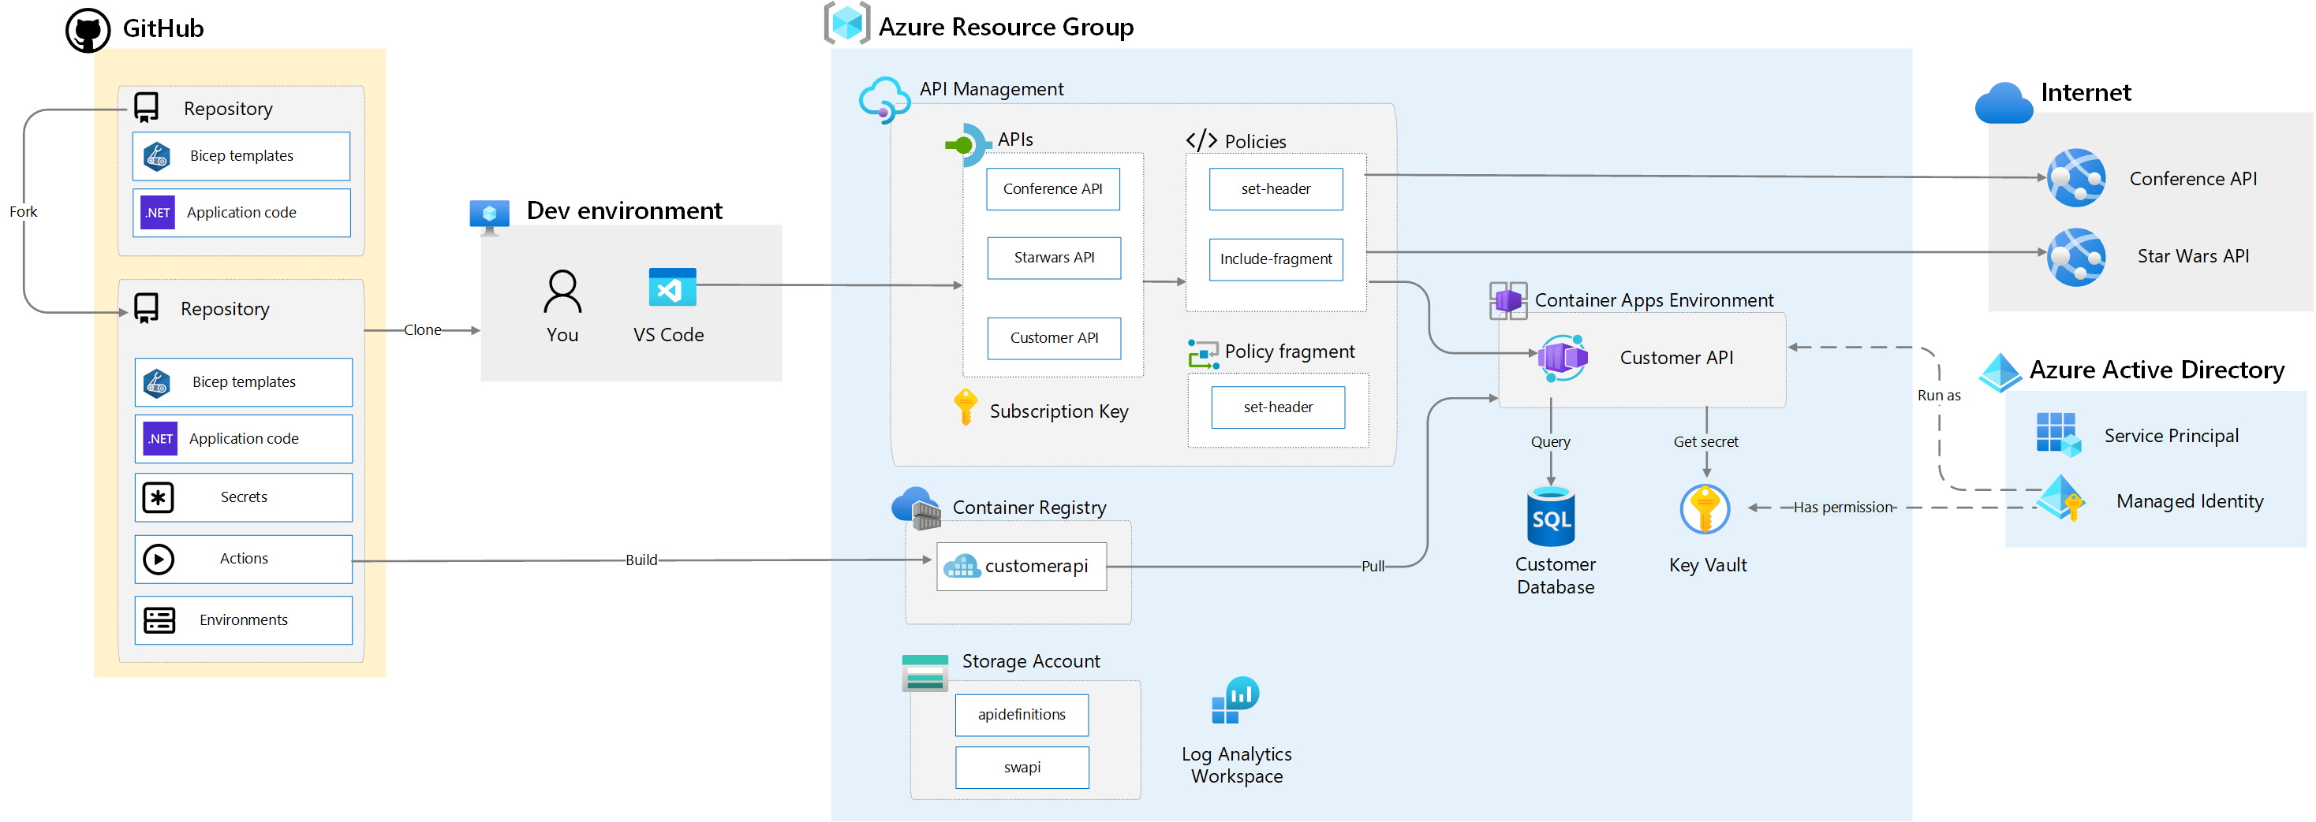Select the apidefinitions storage container box
The height and width of the screenshot is (822, 2316).
(x=1022, y=714)
